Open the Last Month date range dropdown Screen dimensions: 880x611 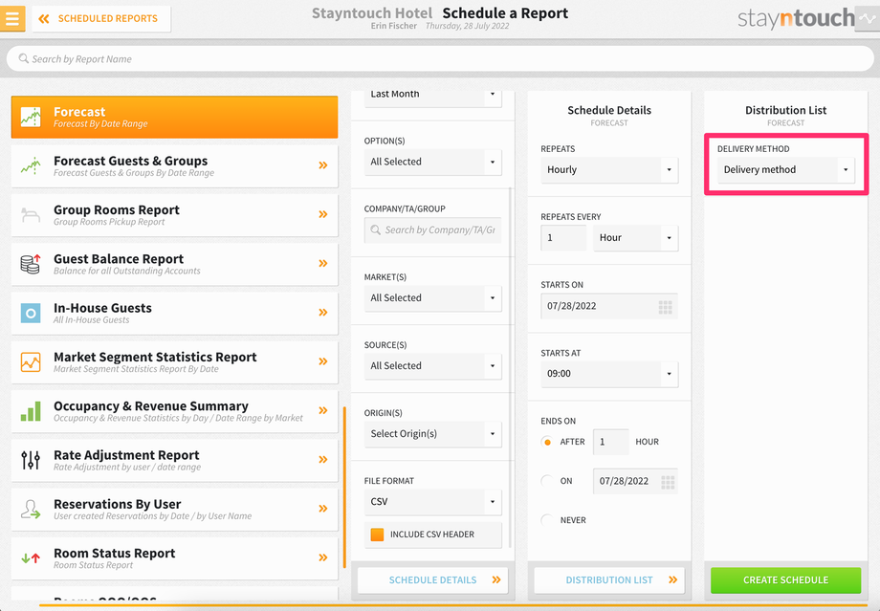coord(432,97)
